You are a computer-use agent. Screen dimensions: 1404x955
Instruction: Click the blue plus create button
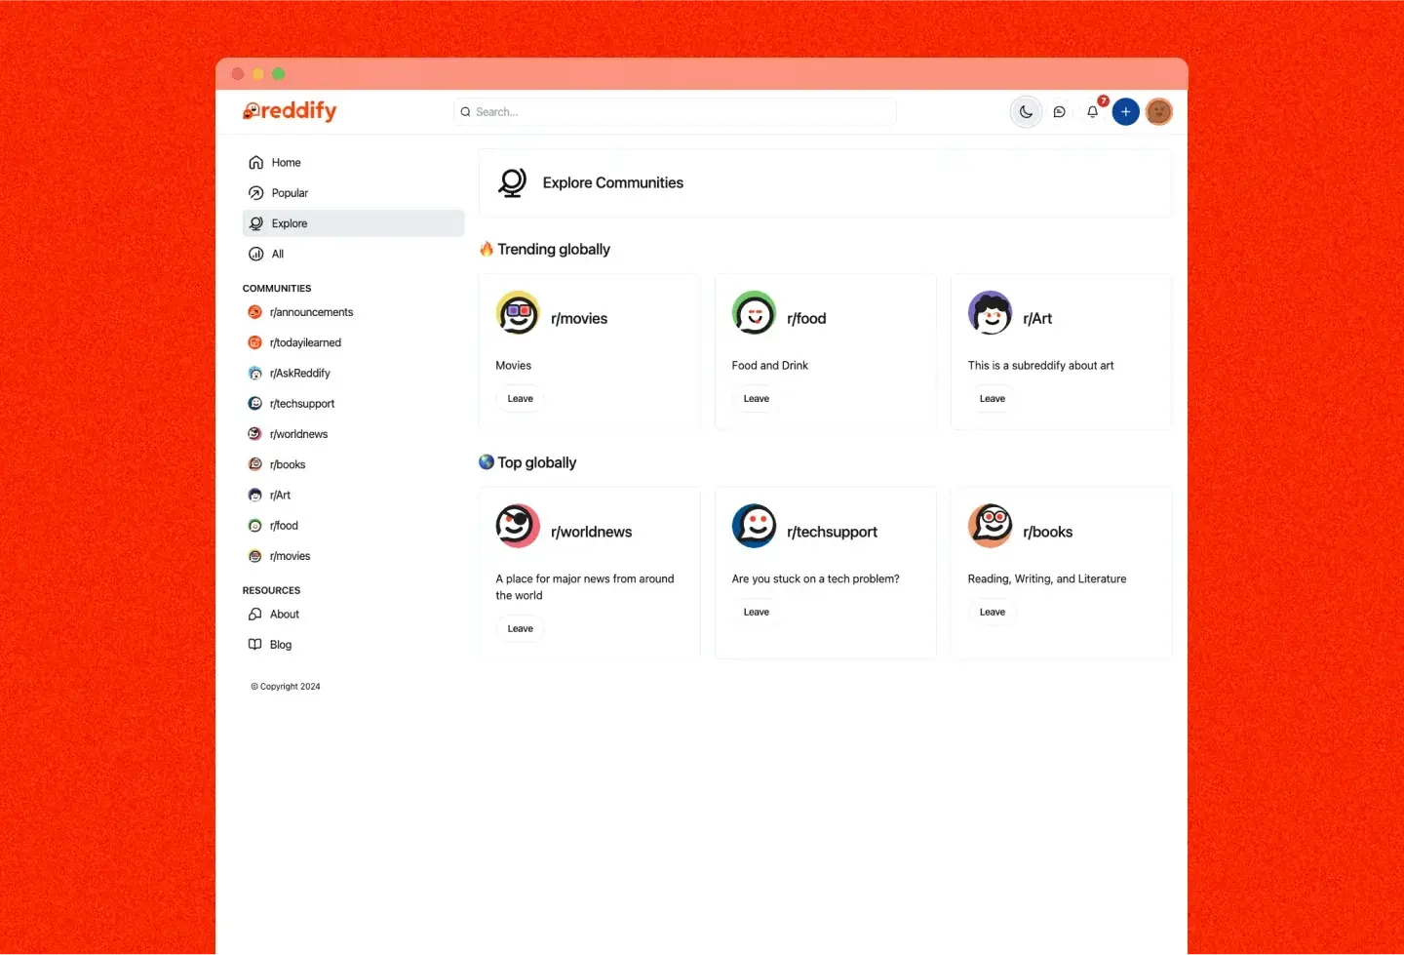(1125, 112)
